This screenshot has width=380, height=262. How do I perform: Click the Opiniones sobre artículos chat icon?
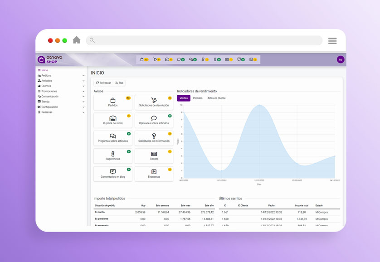click(153, 118)
